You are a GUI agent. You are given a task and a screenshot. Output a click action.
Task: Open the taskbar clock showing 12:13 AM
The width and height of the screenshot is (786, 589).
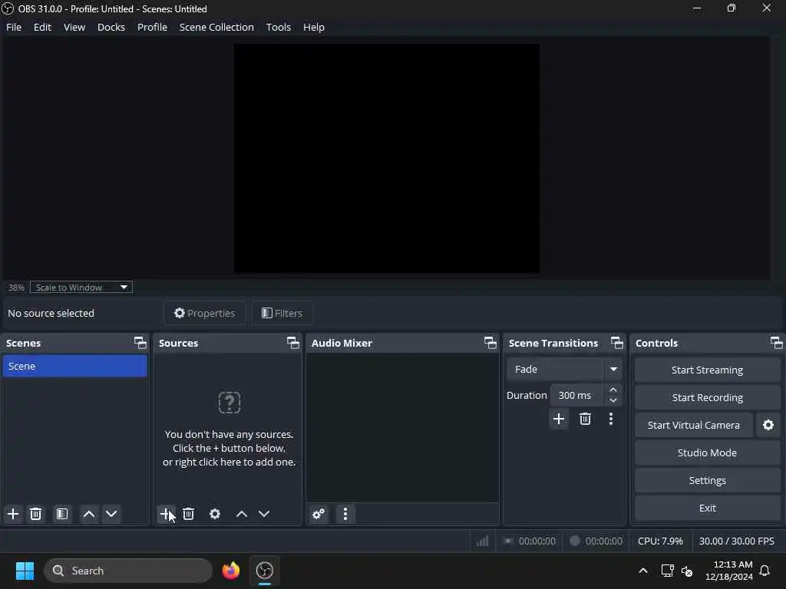729,571
